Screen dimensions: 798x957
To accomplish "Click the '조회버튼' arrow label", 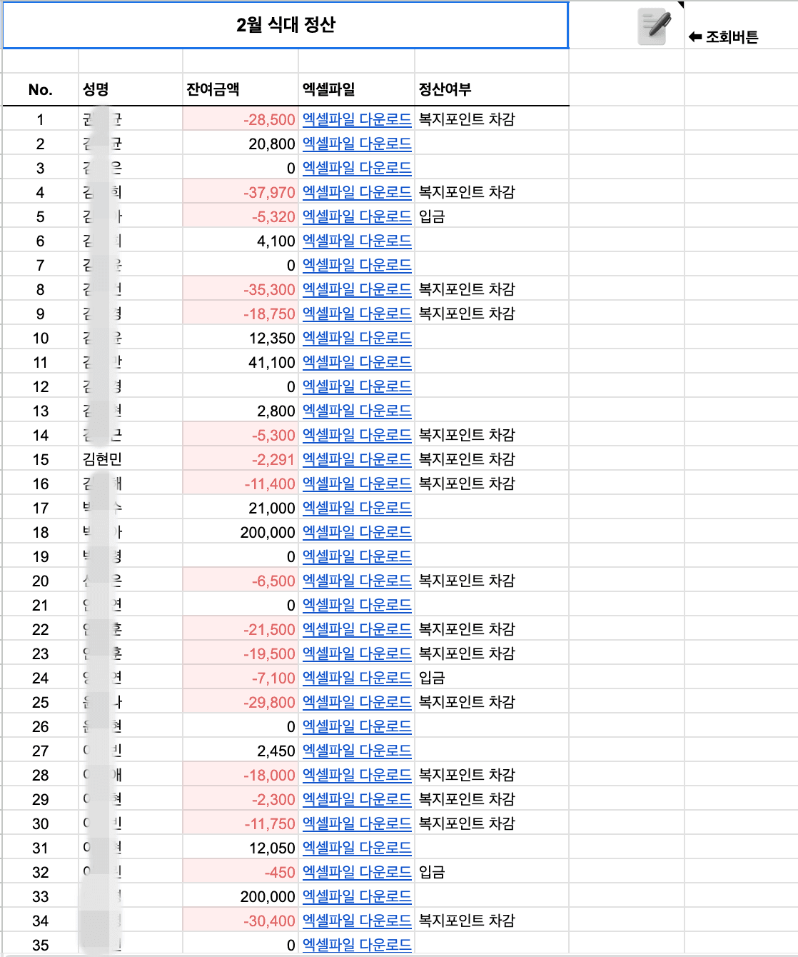I will click(724, 37).
